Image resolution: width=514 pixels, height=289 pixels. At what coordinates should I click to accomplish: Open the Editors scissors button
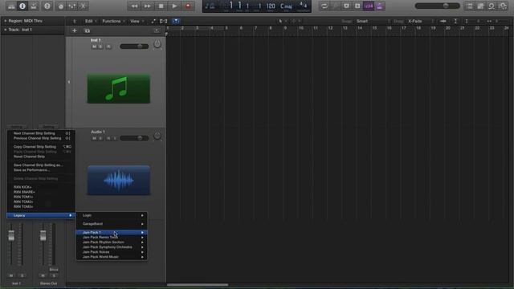(x=83, y=6)
